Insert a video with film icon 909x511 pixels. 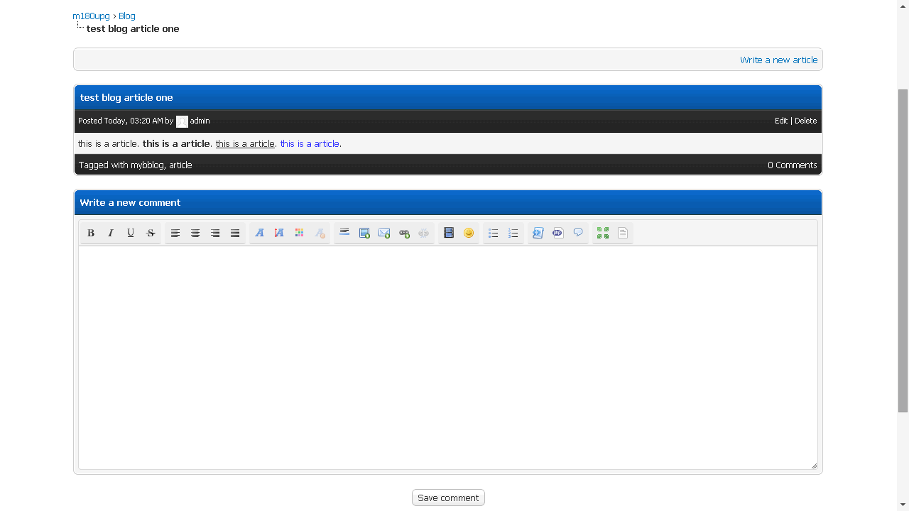(449, 233)
